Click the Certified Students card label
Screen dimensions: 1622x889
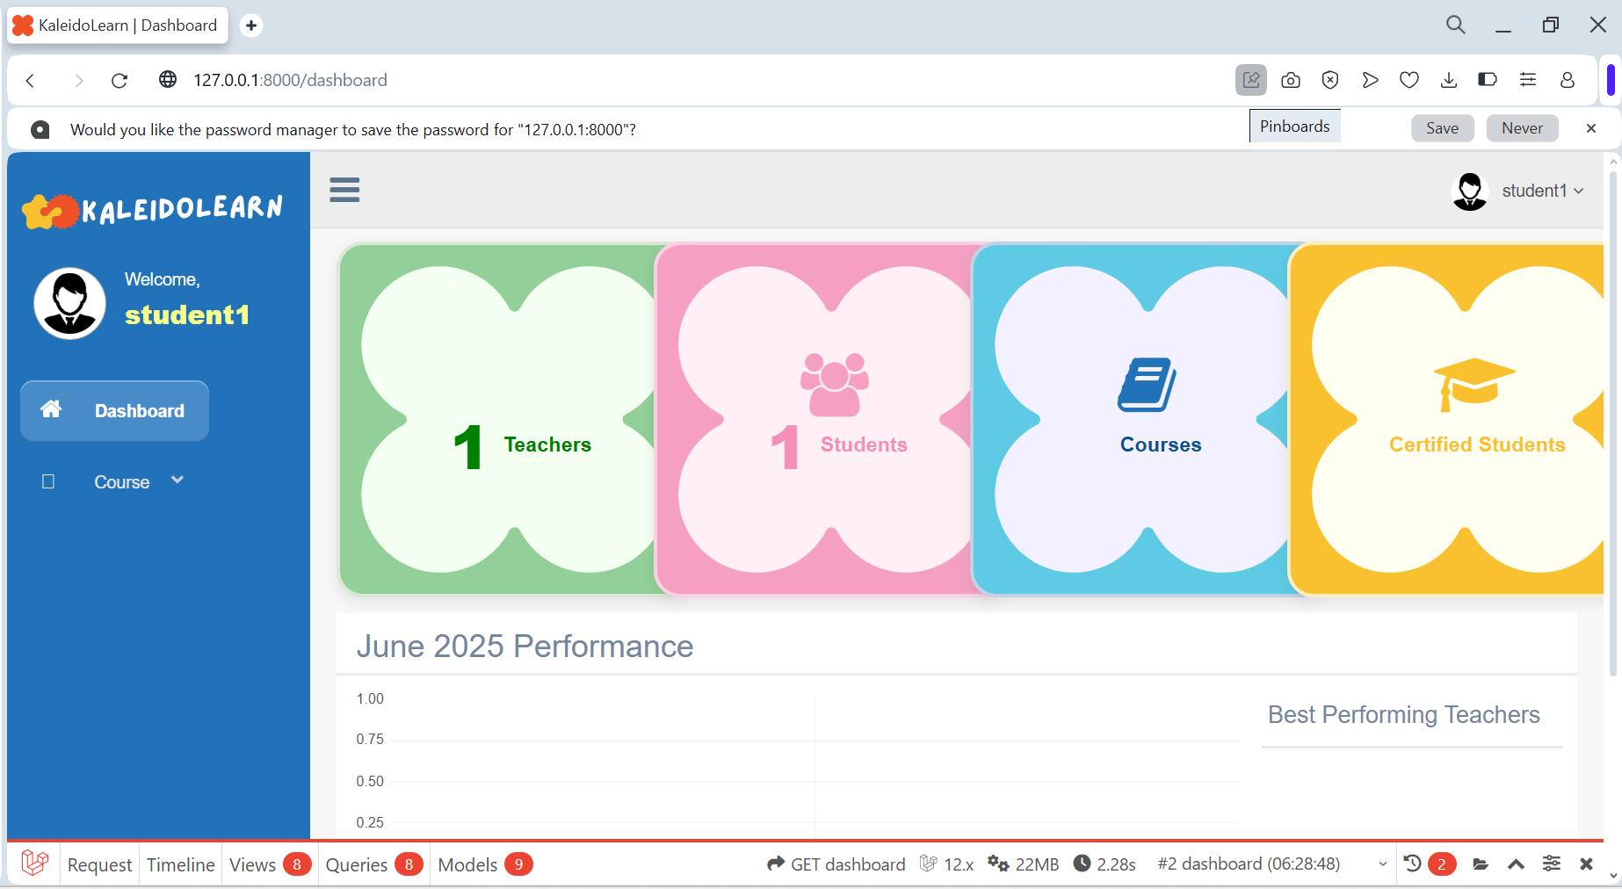1477,444
